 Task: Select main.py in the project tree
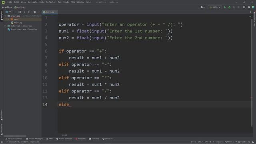point(16,23)
